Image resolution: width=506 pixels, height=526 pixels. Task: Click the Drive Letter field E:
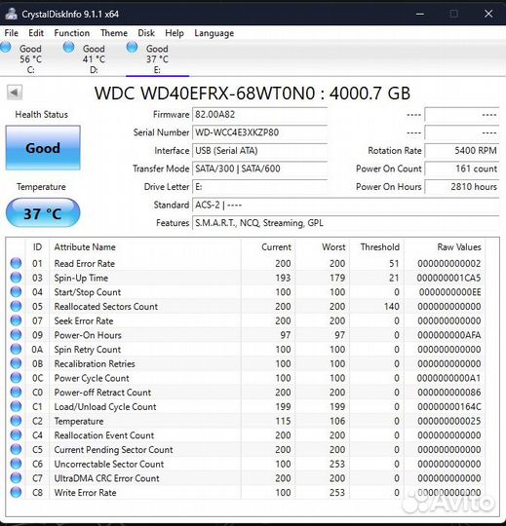[259, 187]
